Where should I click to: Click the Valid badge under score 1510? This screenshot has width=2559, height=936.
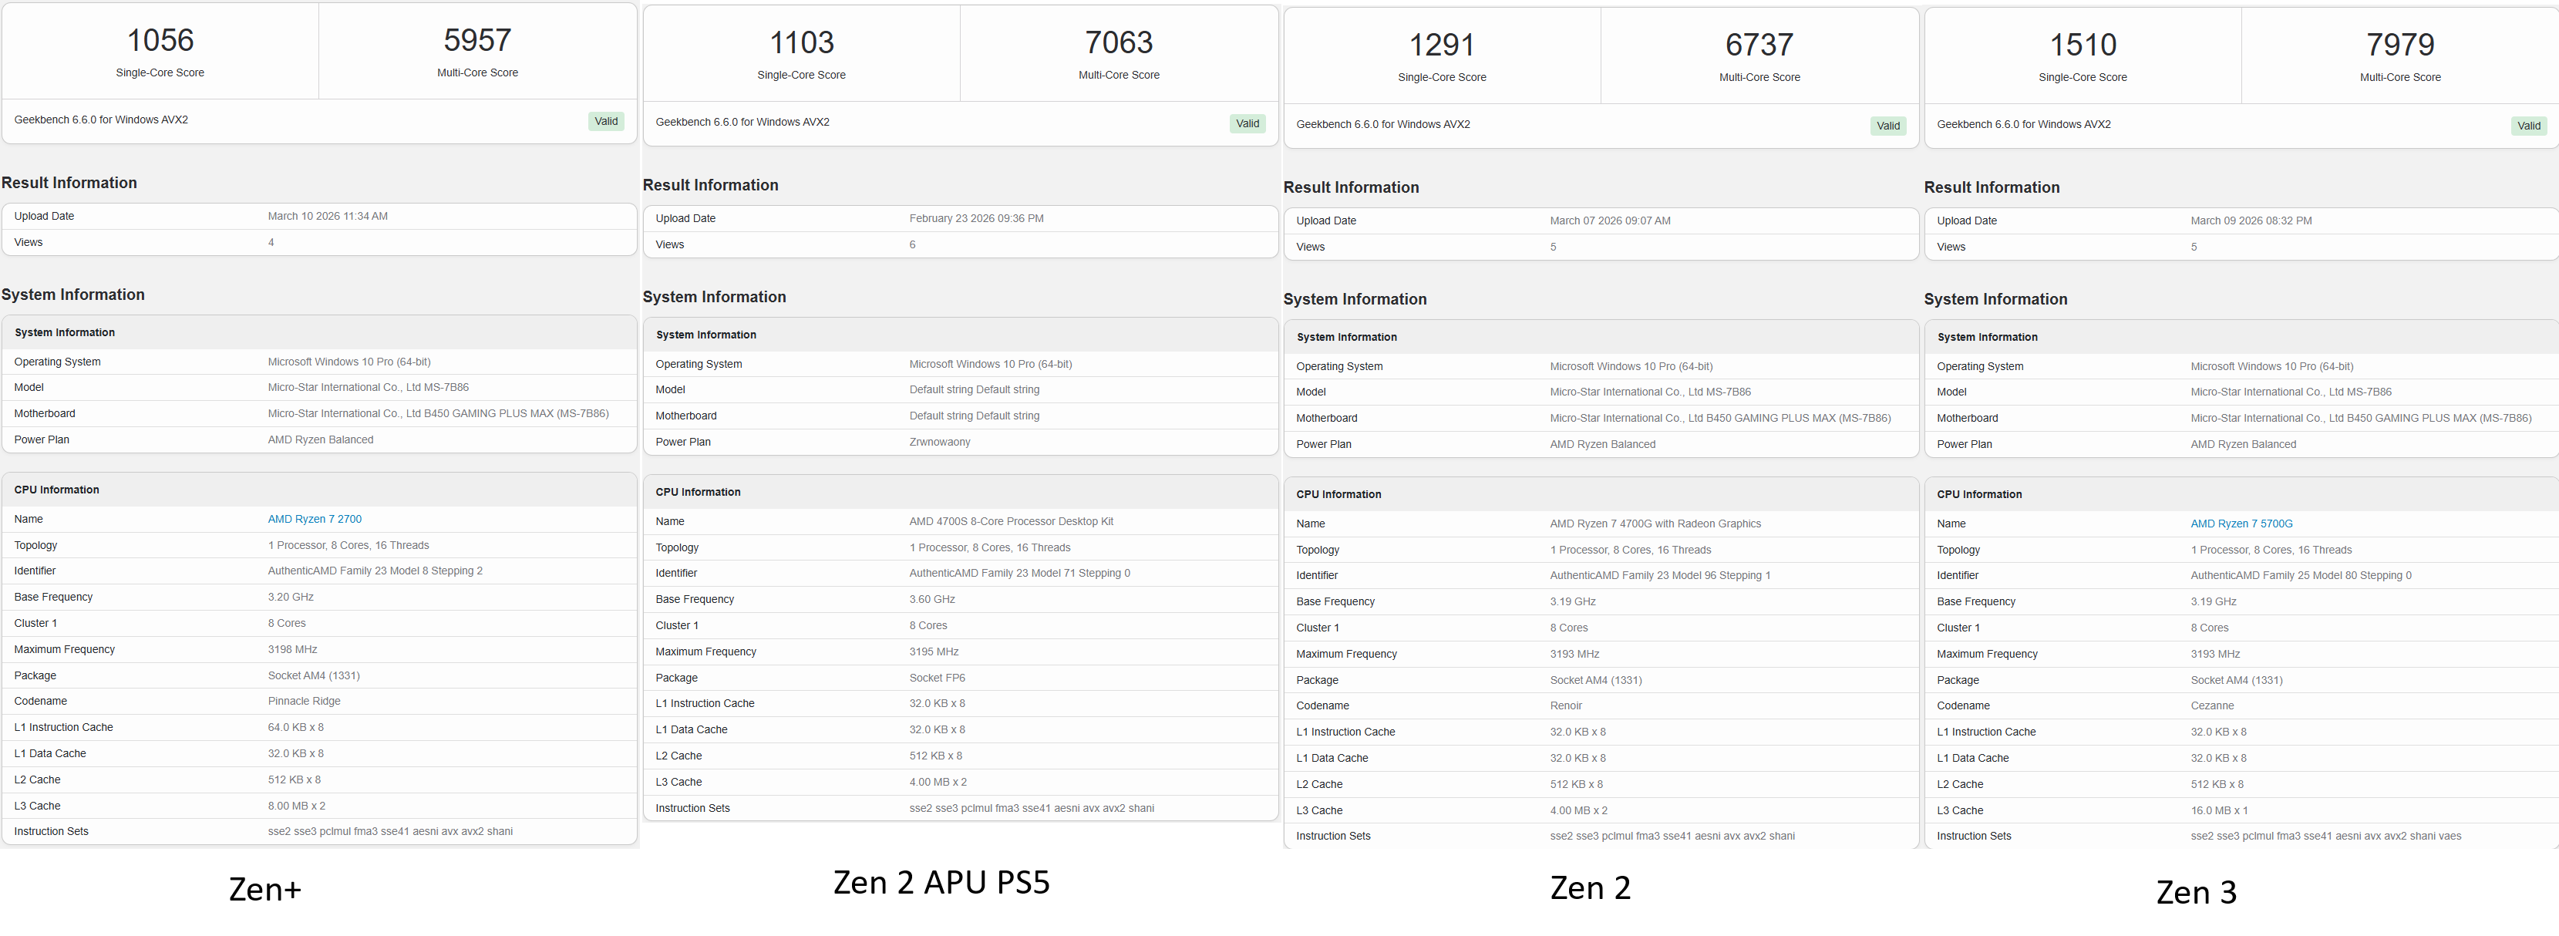pos(2528,125)
